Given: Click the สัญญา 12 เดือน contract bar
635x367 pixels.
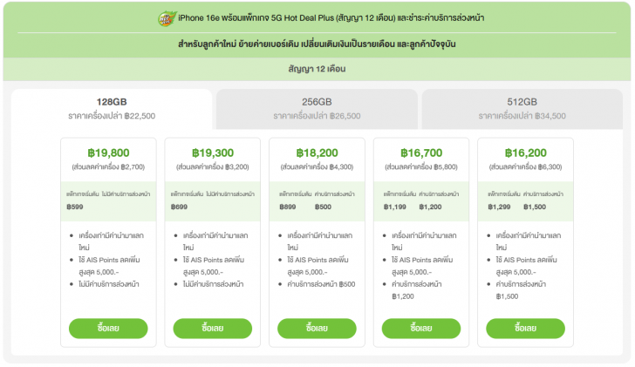Looking at the screenshot, I should 317,67.
